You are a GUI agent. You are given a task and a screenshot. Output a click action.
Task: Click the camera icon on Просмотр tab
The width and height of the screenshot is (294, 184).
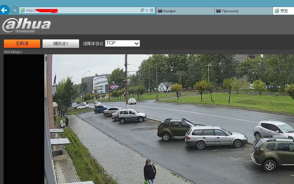click(x=218, y=11)
